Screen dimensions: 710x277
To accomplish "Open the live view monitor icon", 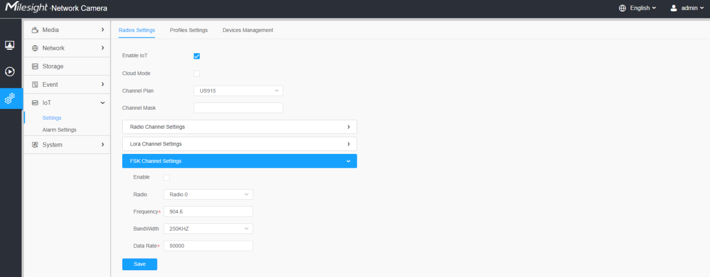I will click(10, 45).
